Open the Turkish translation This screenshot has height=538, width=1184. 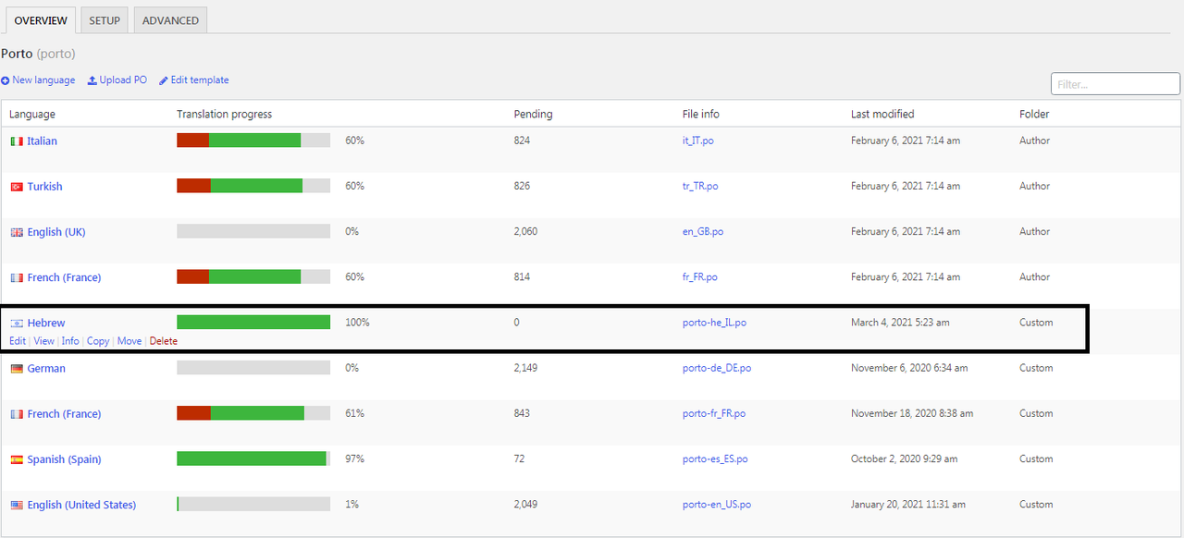coord(44,187)
